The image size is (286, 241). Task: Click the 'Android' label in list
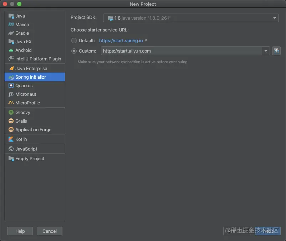click(23, 50)
